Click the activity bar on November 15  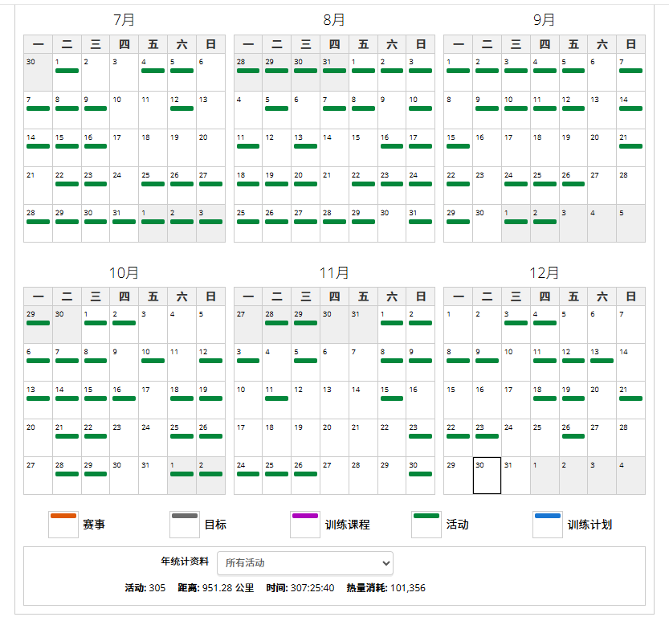click(x=391, y=398)
